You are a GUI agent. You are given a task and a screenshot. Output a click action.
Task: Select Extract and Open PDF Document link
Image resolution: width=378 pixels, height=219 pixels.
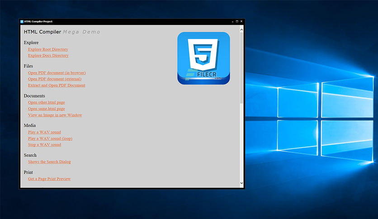coord(57,85)
